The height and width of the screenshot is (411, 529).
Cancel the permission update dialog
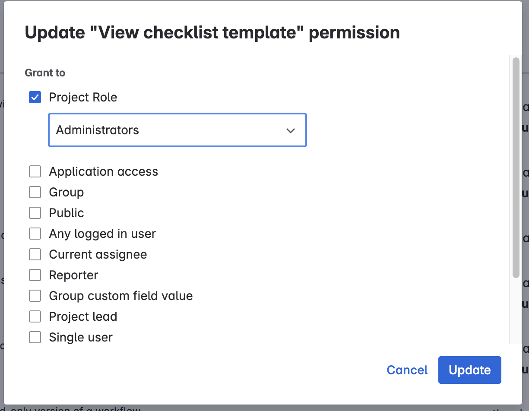[407, 370]
